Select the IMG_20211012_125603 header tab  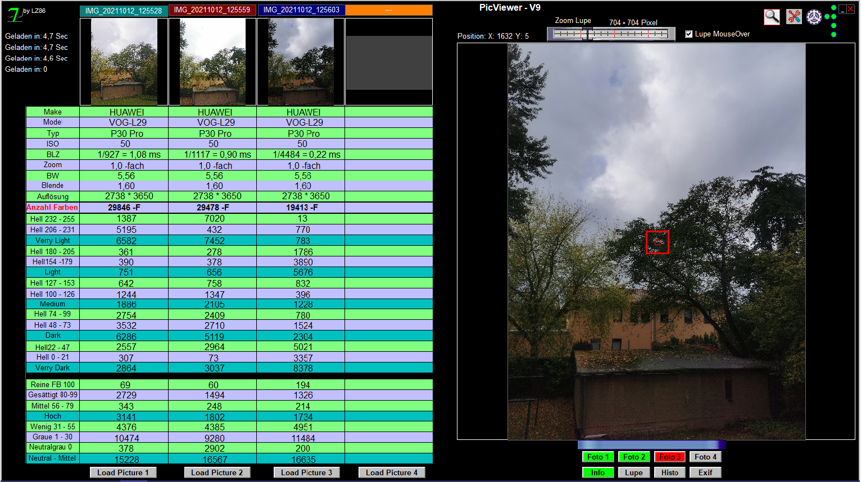(x=301, y=10)
